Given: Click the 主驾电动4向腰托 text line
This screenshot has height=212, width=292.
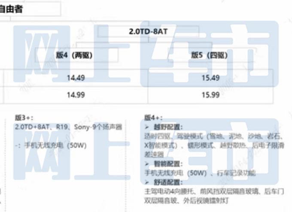Looking at the screenshot, I should coord(172,191).
